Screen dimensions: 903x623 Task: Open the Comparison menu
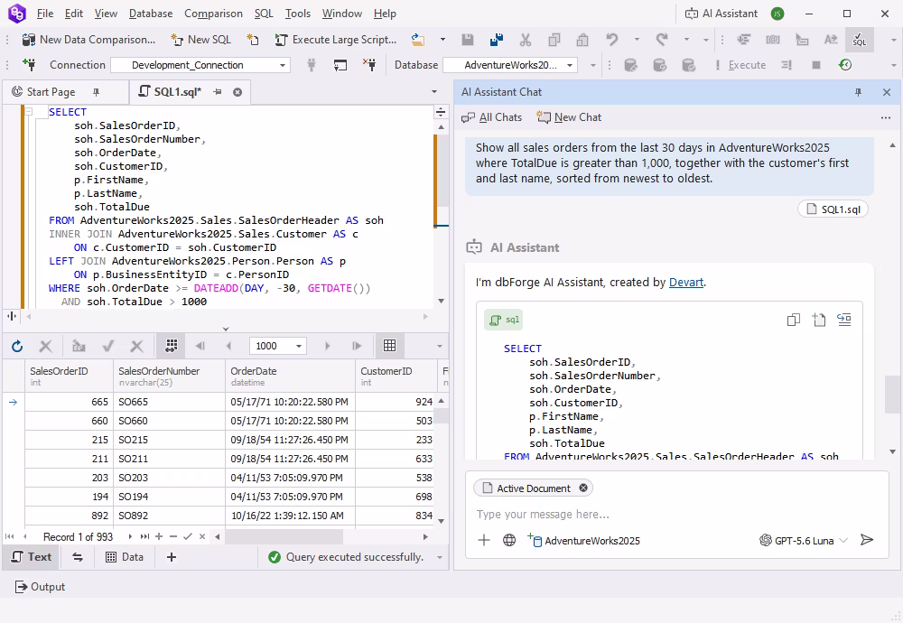click(213, 14)
